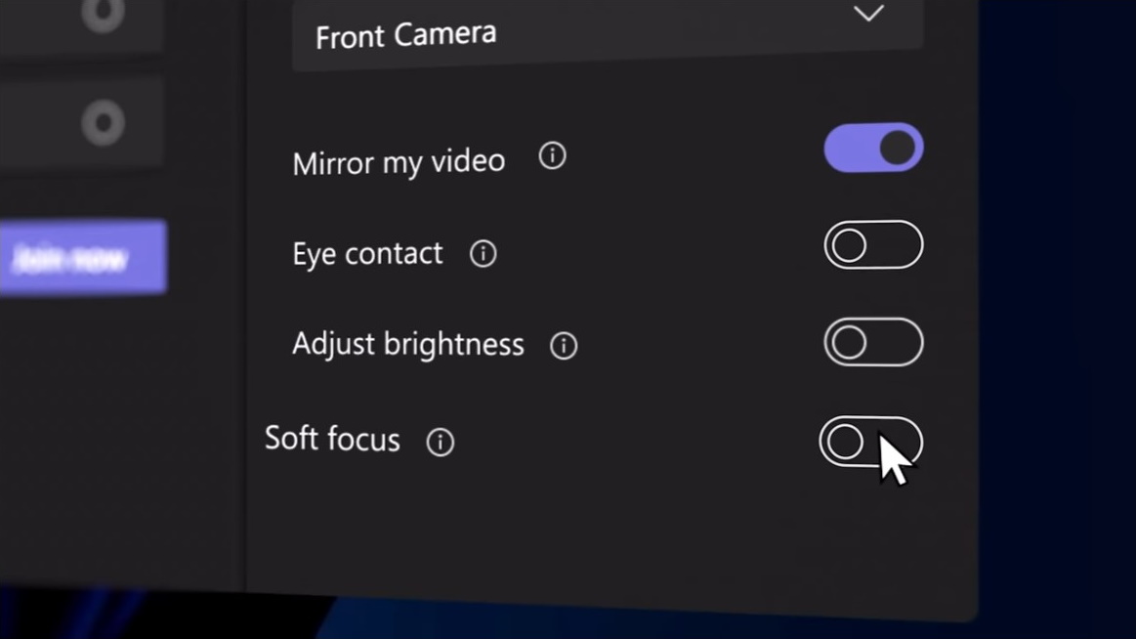
Task: Click the lower blurred circle icon at left
Action: pyautogui.click(x=103, y=124)
